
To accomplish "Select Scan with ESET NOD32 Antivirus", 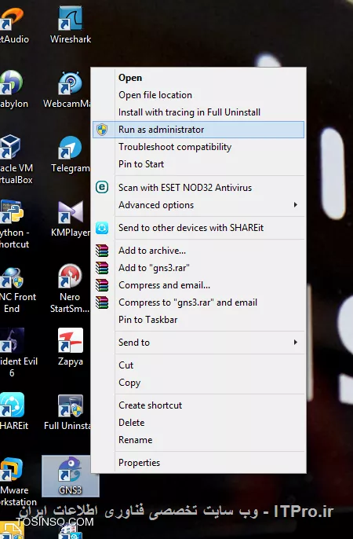I will click(x=198, y=187).
